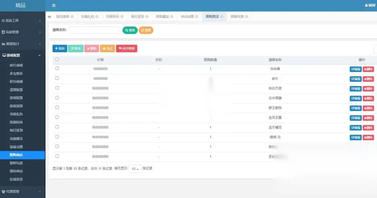The width and height of the screenshot is (377, 198).
Task: Switch to the 新鲜玩意 tab
Action: click(x=237, y=17)
